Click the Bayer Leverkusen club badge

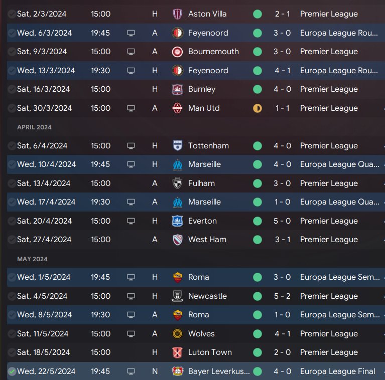coord(177,371)
